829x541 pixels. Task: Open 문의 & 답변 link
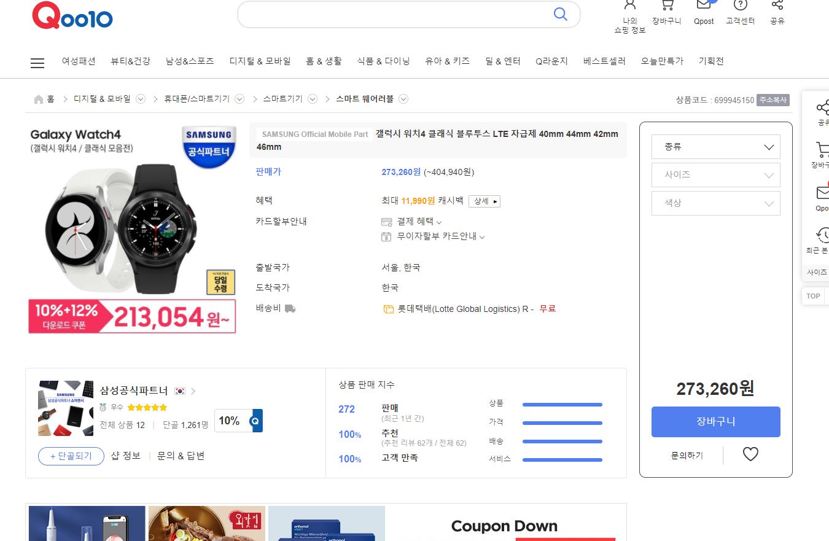pos(181,456)
